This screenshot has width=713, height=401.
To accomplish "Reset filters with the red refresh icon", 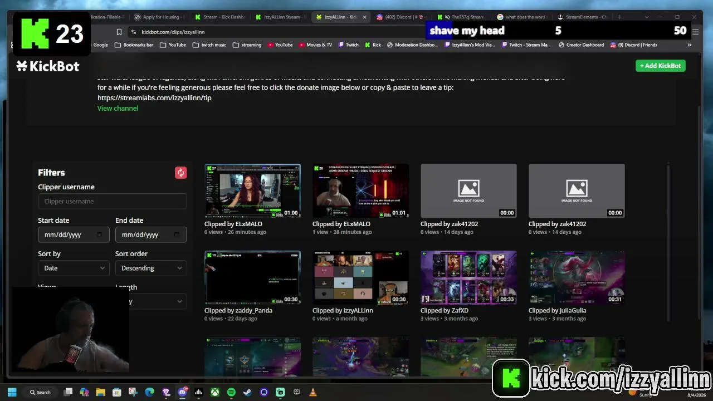I will click(180, 173).
